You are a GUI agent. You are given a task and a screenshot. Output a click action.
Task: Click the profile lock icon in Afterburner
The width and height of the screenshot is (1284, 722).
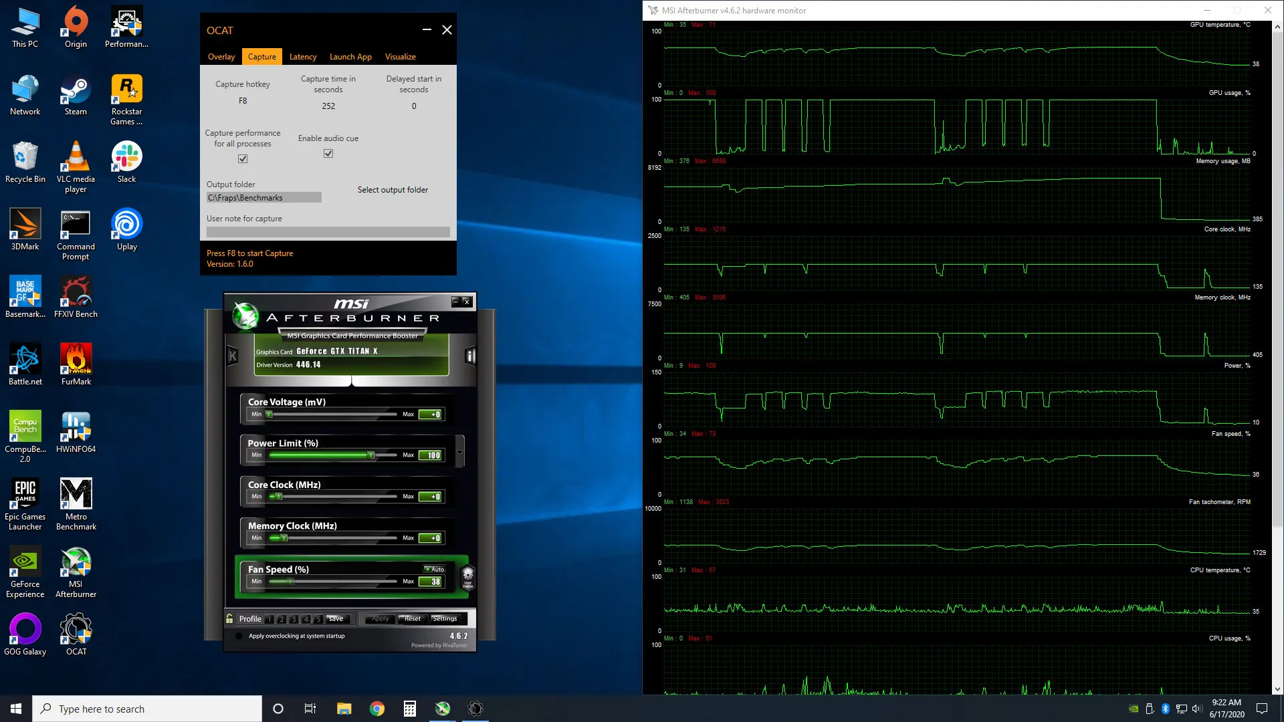[x=229, y=618]
